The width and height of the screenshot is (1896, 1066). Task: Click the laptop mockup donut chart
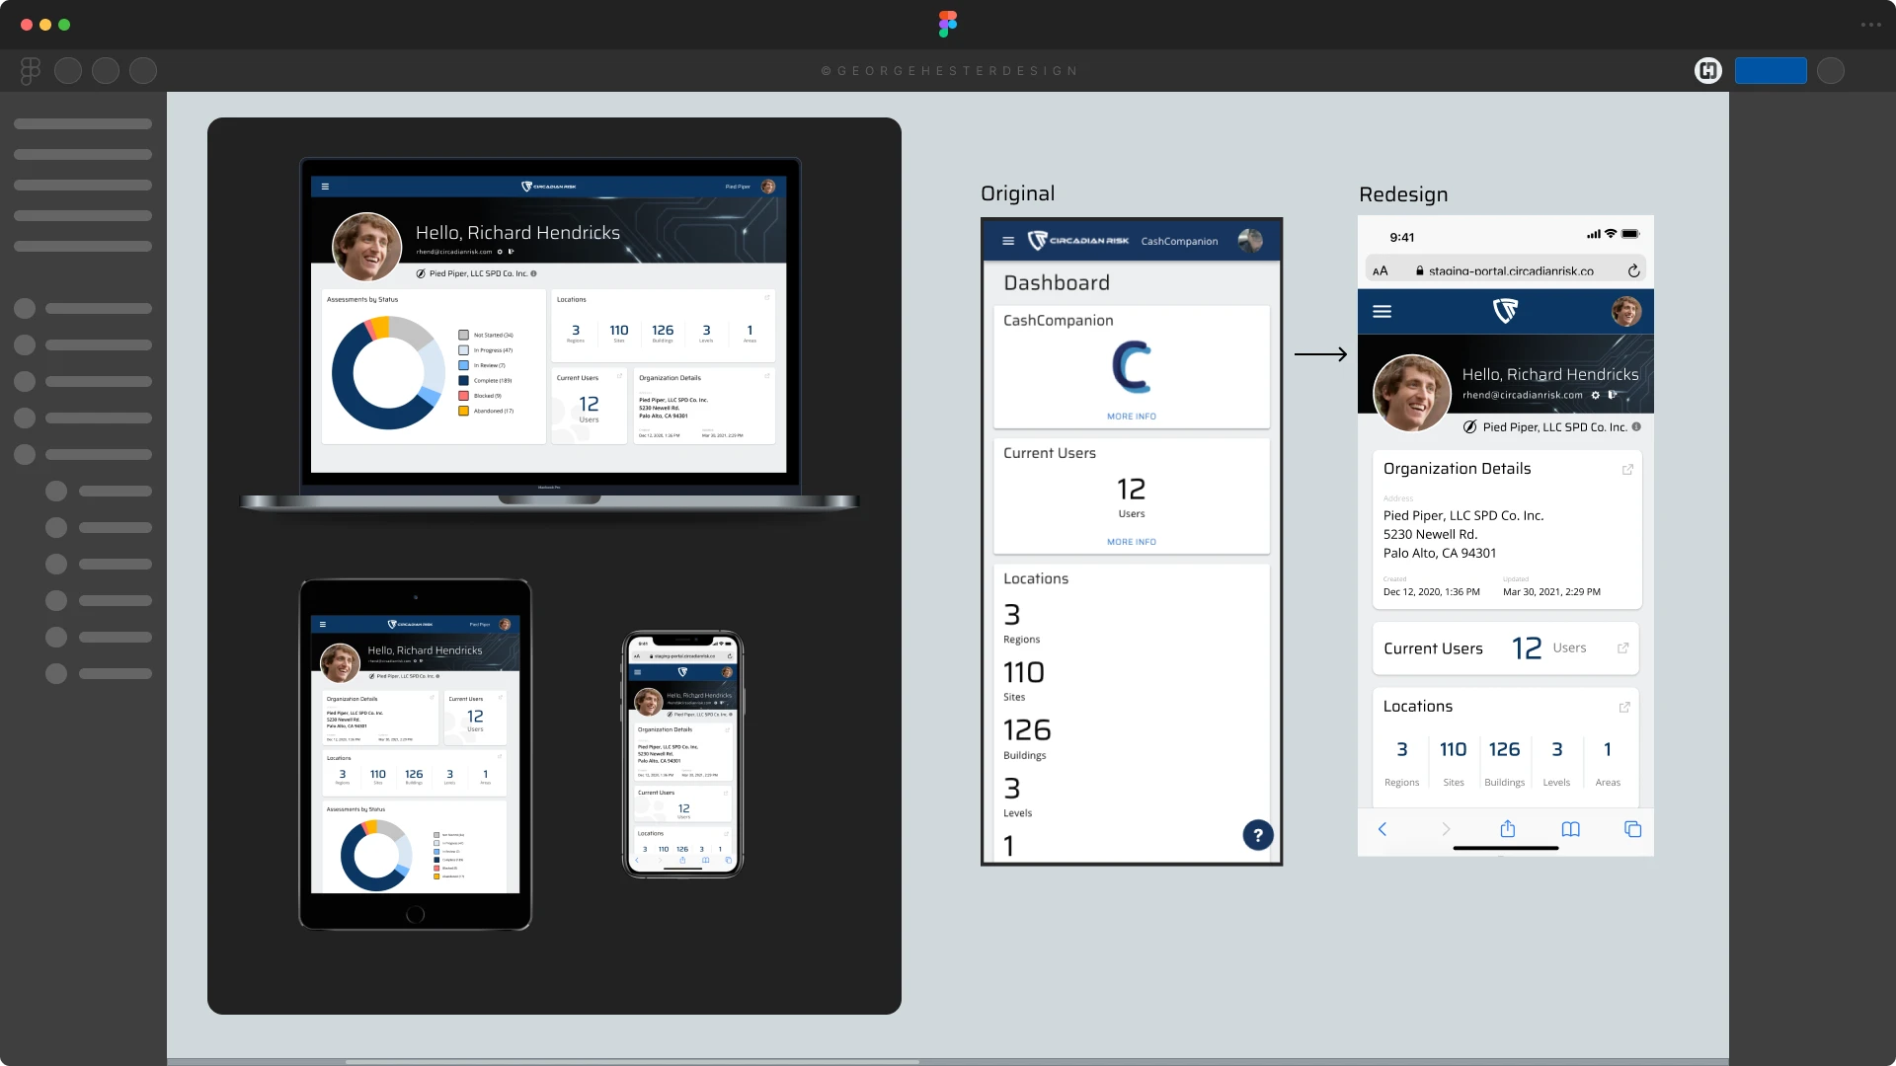(388, 373)
